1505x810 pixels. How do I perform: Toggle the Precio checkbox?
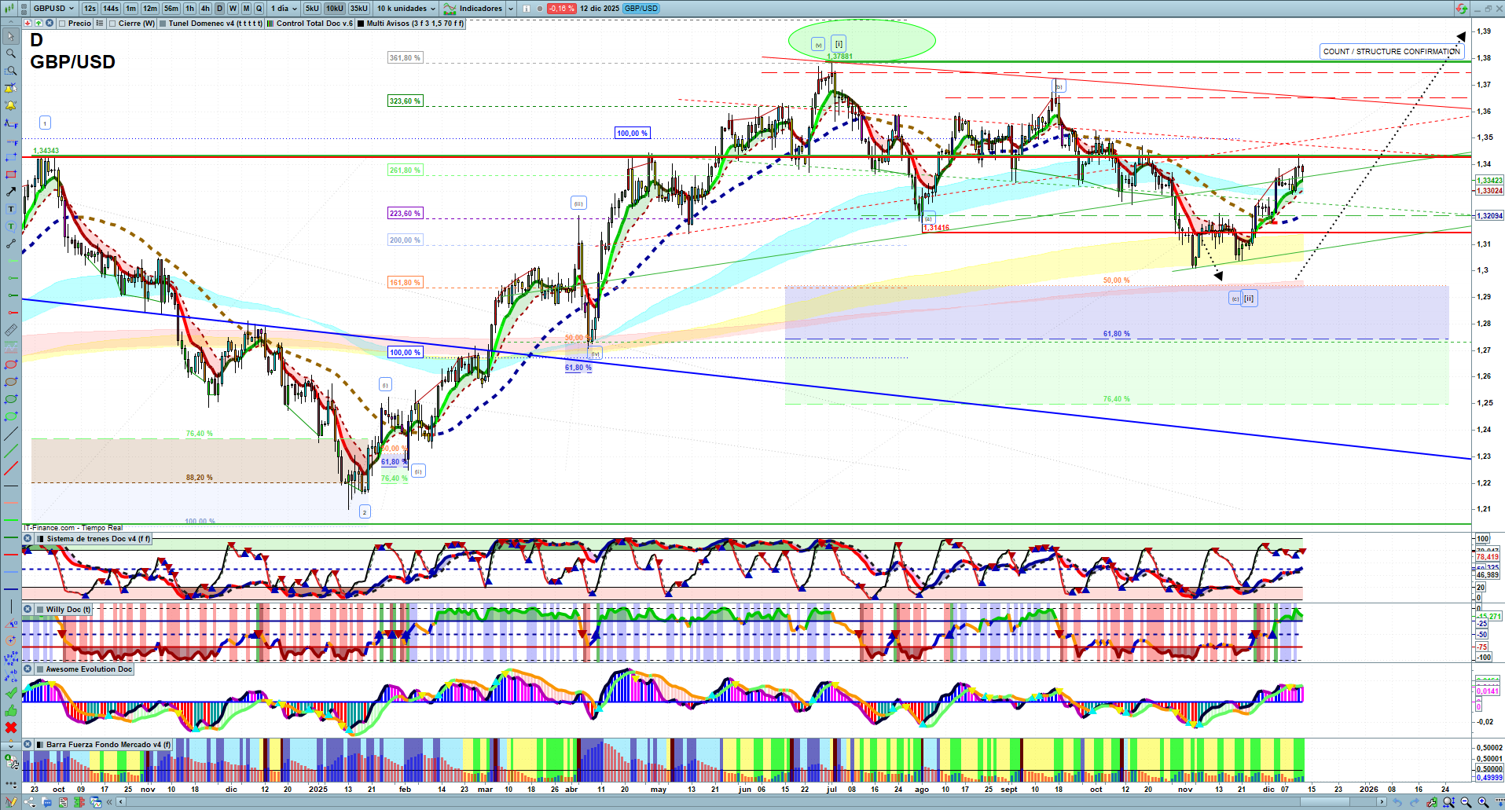pyautogui.click(x=62, y=24)
